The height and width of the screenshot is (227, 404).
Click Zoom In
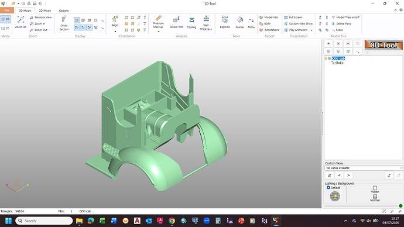point(37,23)
